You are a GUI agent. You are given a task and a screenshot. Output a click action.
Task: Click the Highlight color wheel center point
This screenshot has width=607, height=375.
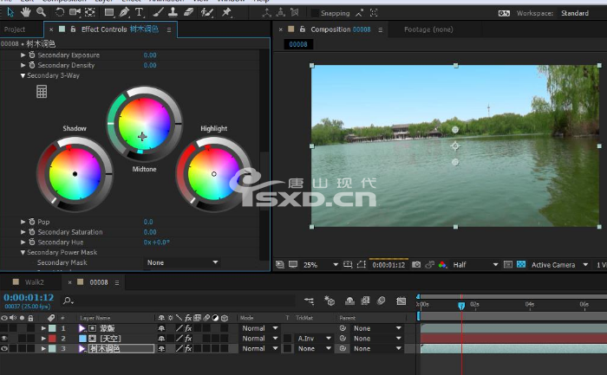click(x=213, y=174)
